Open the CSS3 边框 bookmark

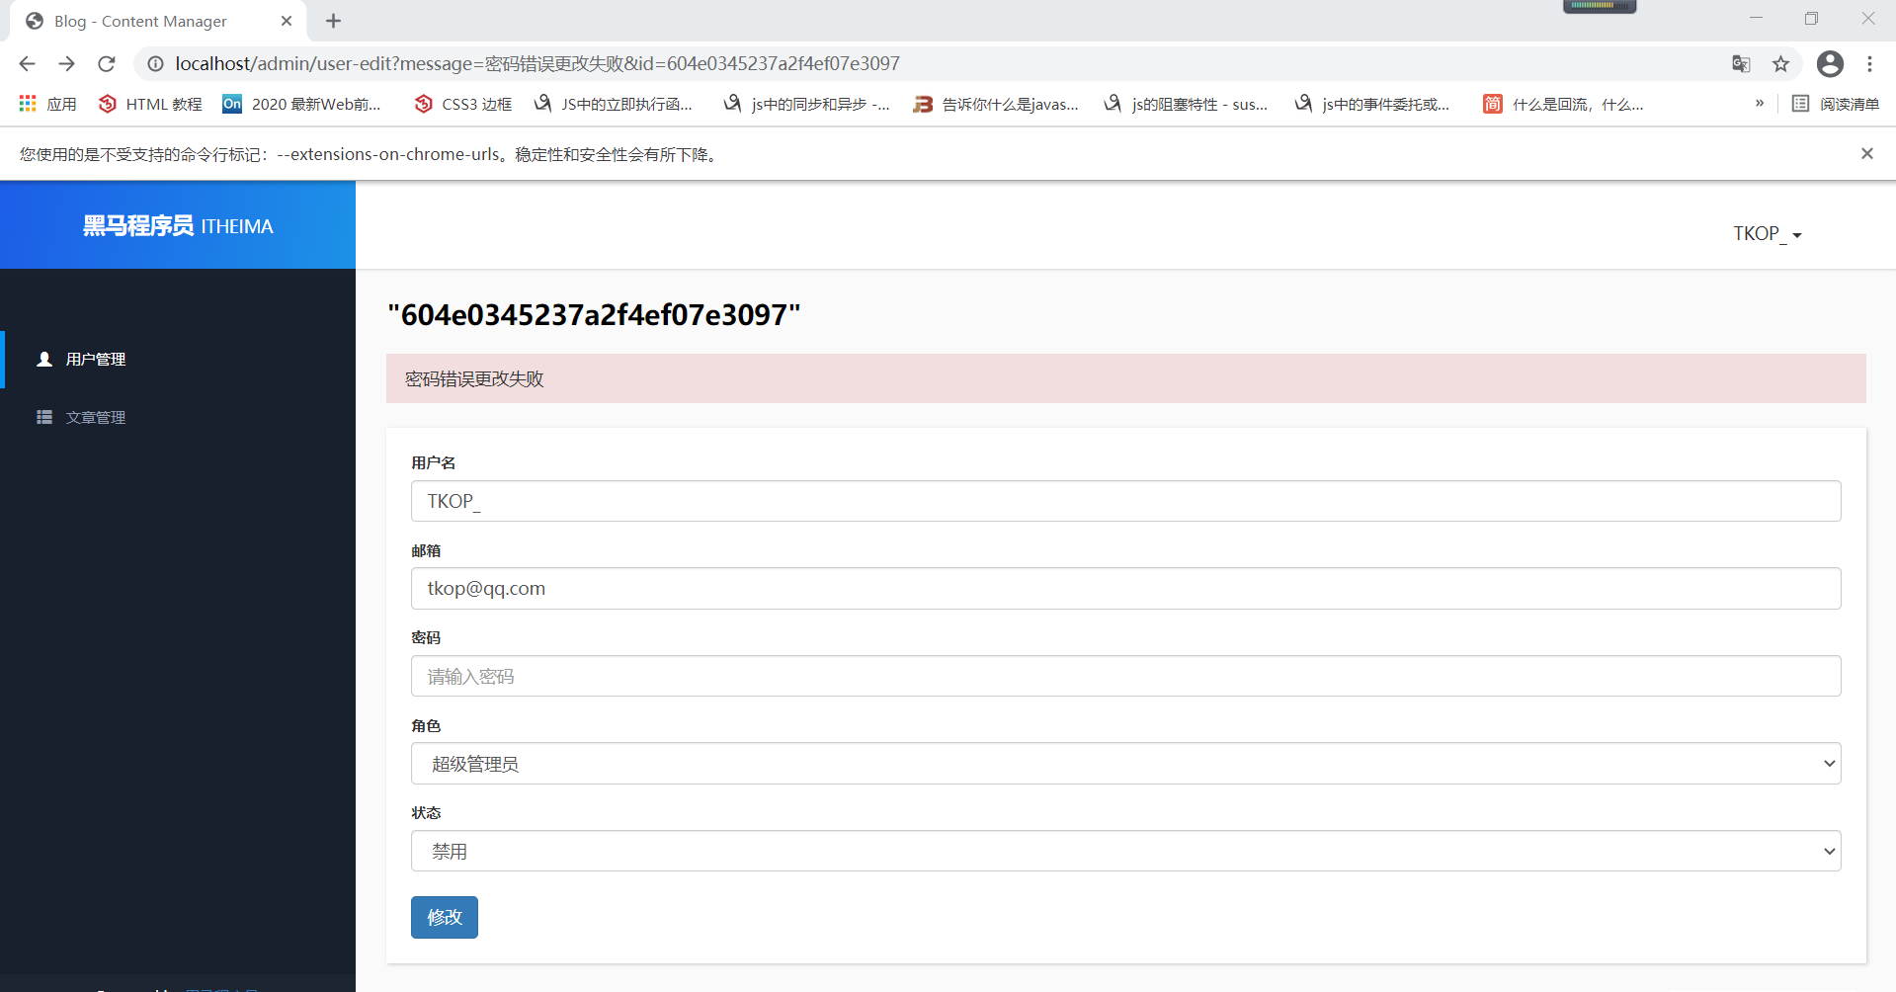pyautogui.click(x=463, y=104)
